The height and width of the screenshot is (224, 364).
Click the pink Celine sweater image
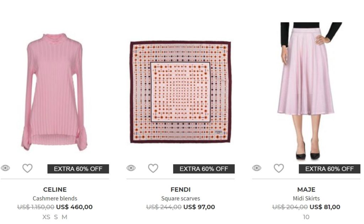[x=54, y=92]
